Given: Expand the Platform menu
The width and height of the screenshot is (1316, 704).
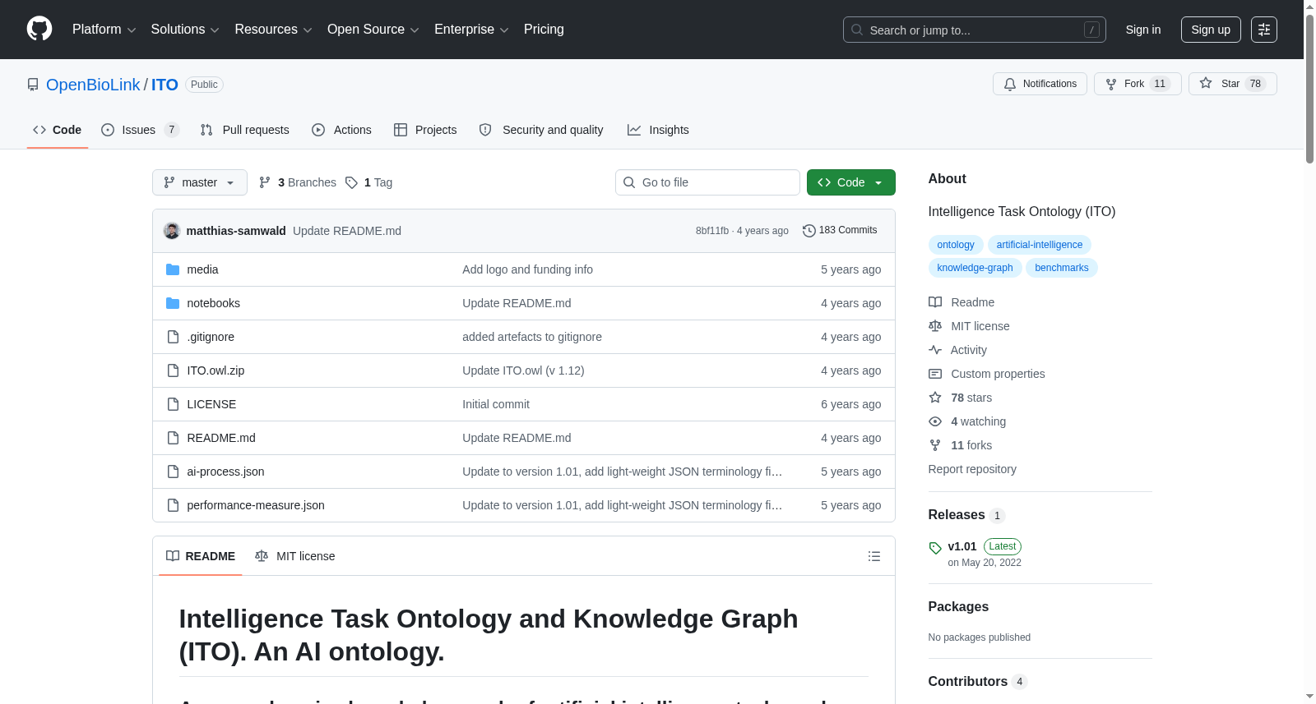Looking at the screenshot, I should click(x=104, y=30).
